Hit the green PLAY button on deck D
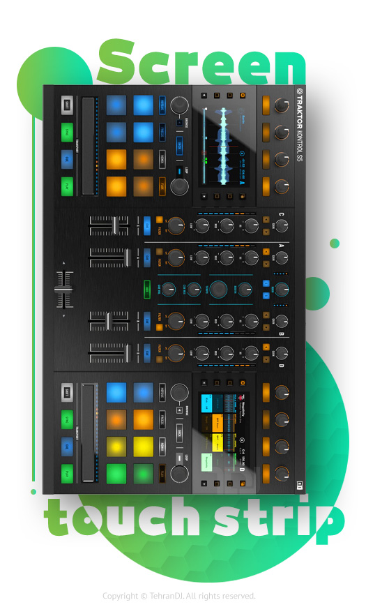 [x=67, y=474]
